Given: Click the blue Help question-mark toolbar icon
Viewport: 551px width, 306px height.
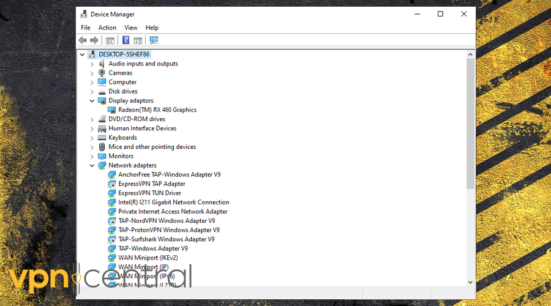Looking at the screenshot, I should [x=126, y=40].
